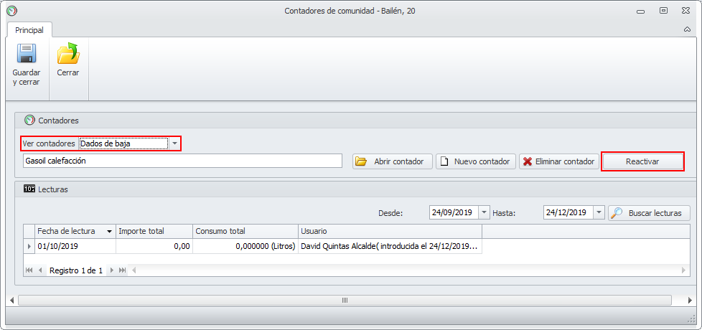Sort by Fecha de lectura column header
Screen dimensions: 702x330
(x=75, y=231)
